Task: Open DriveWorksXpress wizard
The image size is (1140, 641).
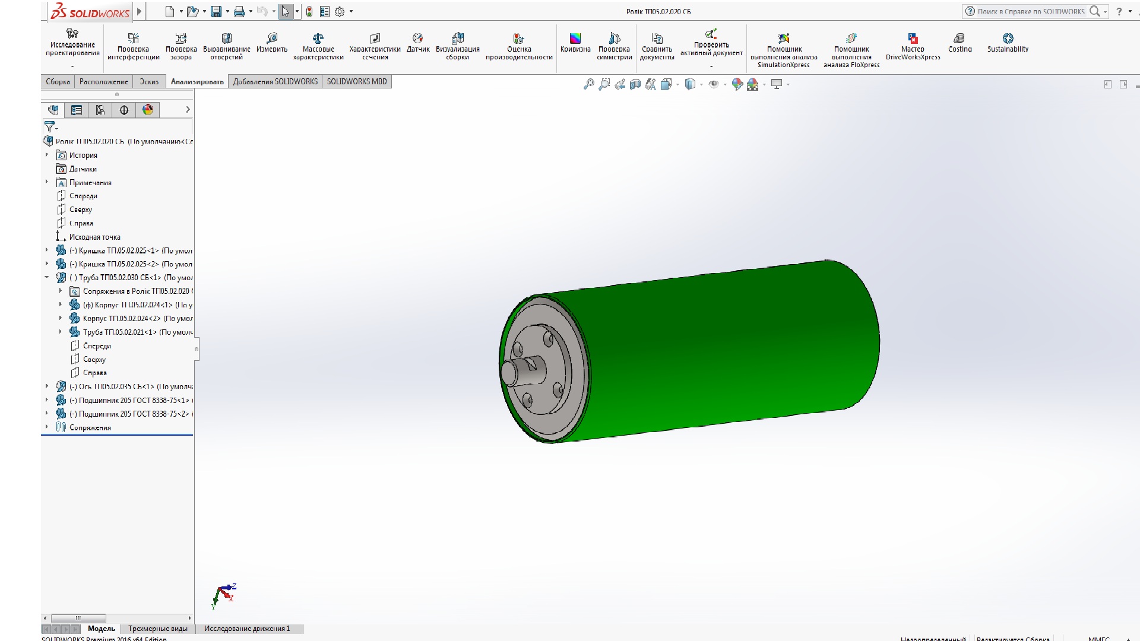Action: click(913, 46)
